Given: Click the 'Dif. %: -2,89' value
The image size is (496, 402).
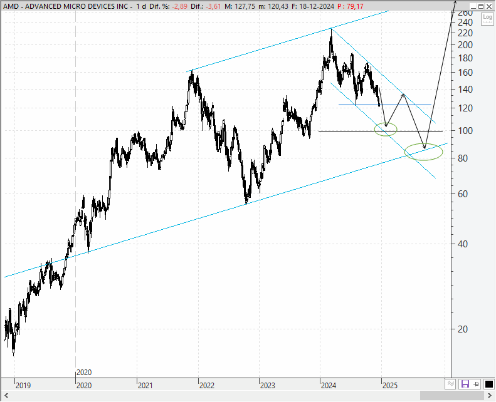Looking at the screenshot, I should (168, 6).
